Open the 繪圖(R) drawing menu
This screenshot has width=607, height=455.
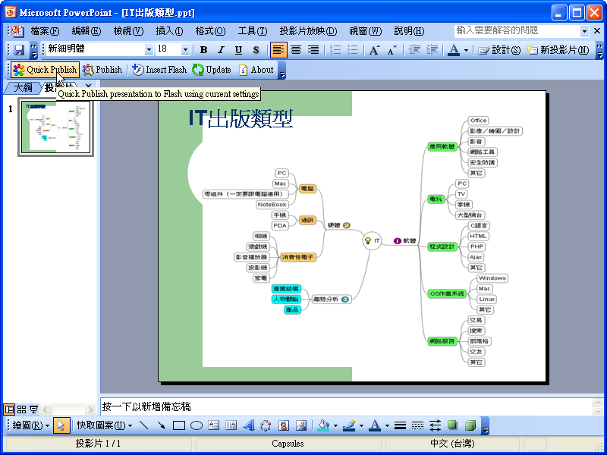(31, 425)
